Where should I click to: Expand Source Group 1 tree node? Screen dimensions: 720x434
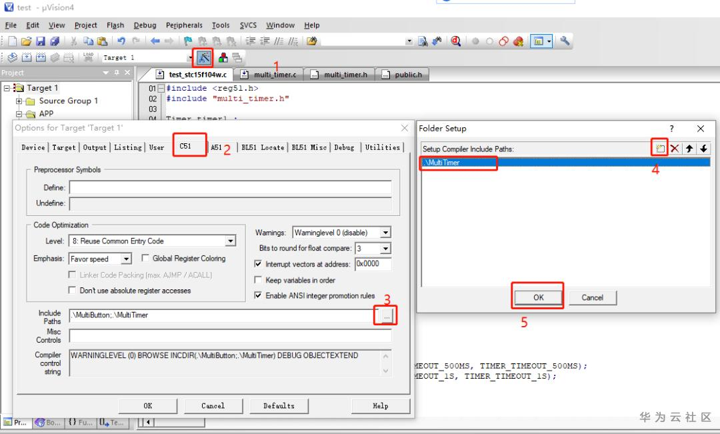(19, 101)
